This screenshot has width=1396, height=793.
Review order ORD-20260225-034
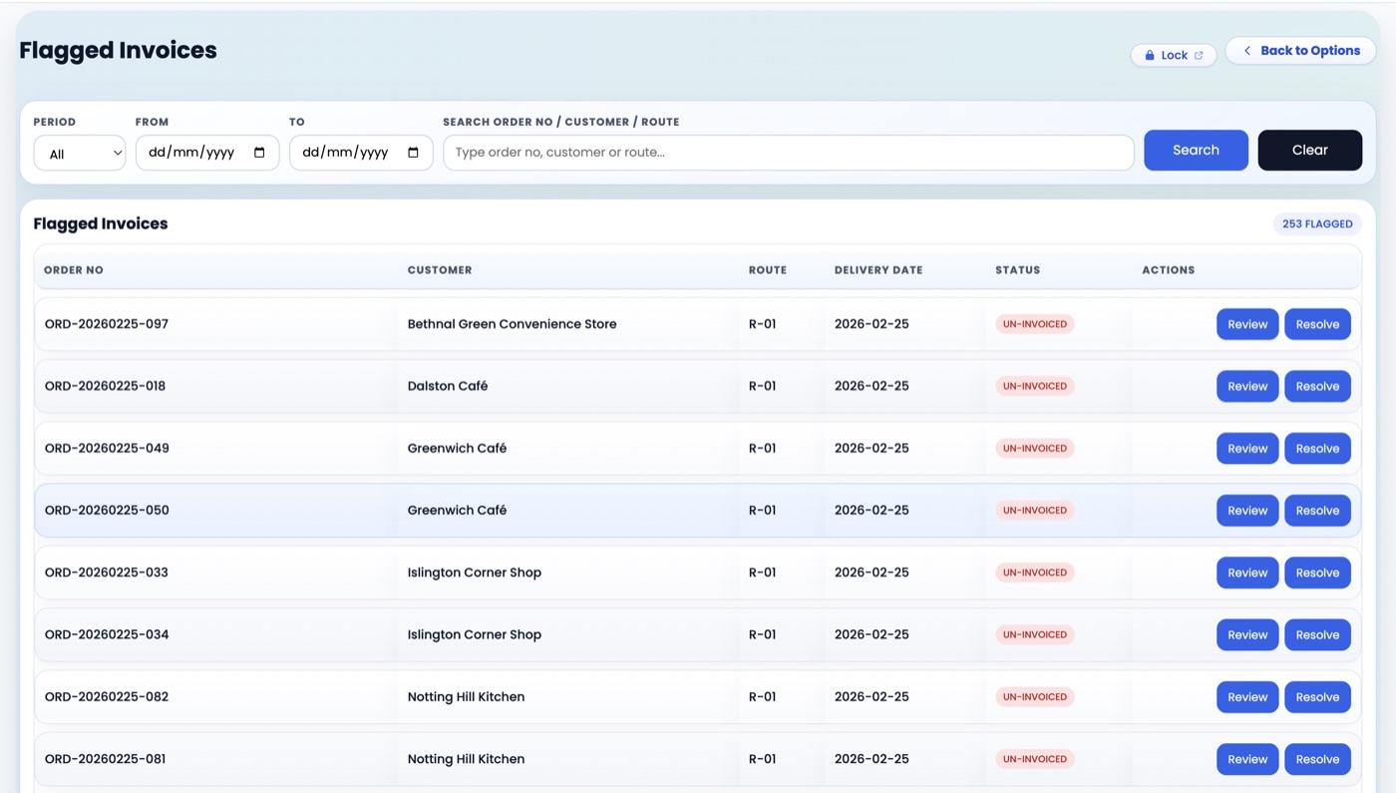pos(1247,634)
